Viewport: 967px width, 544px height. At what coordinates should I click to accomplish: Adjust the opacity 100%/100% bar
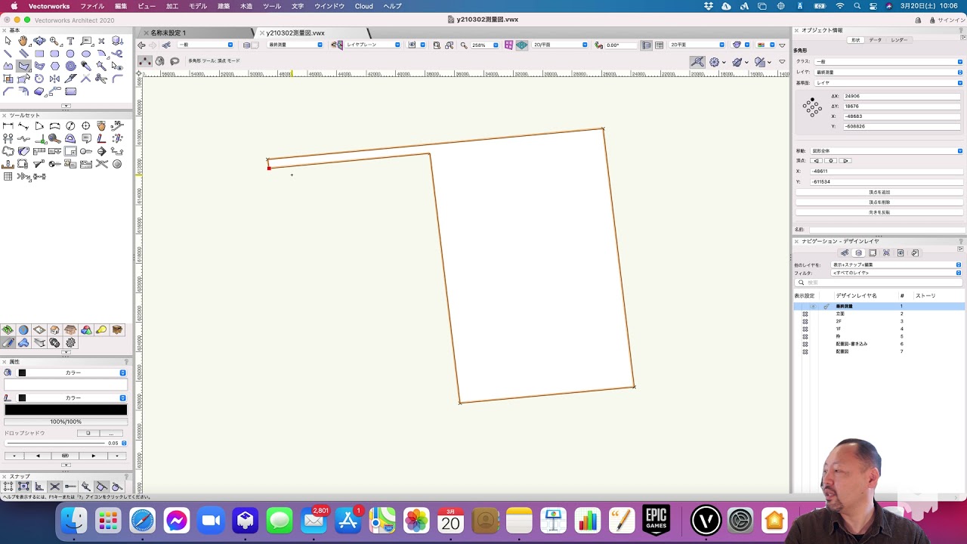pos(66,422)
